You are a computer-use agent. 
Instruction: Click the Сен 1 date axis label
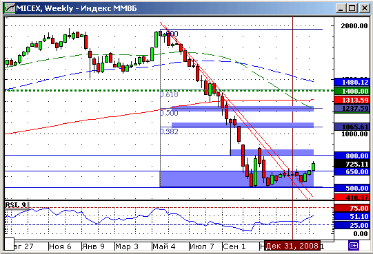[234, 246]
